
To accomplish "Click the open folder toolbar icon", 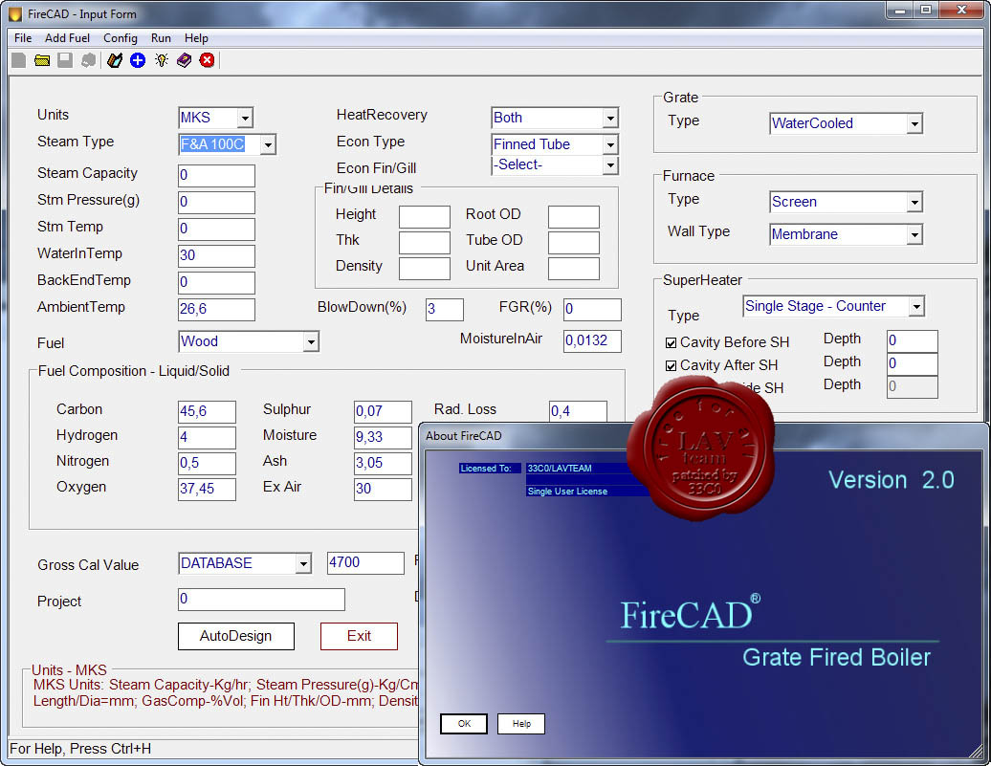I will click(42, 60).
